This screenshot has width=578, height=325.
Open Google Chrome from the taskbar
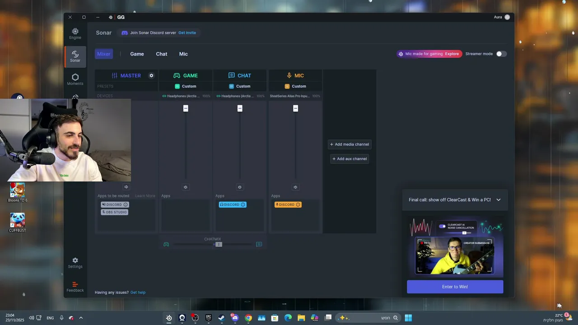tap(248, 318)
